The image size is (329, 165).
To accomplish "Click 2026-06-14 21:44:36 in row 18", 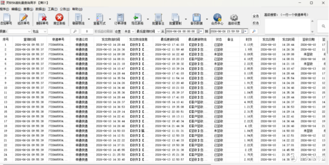I will pyautogui.click(x=169, y=126).
